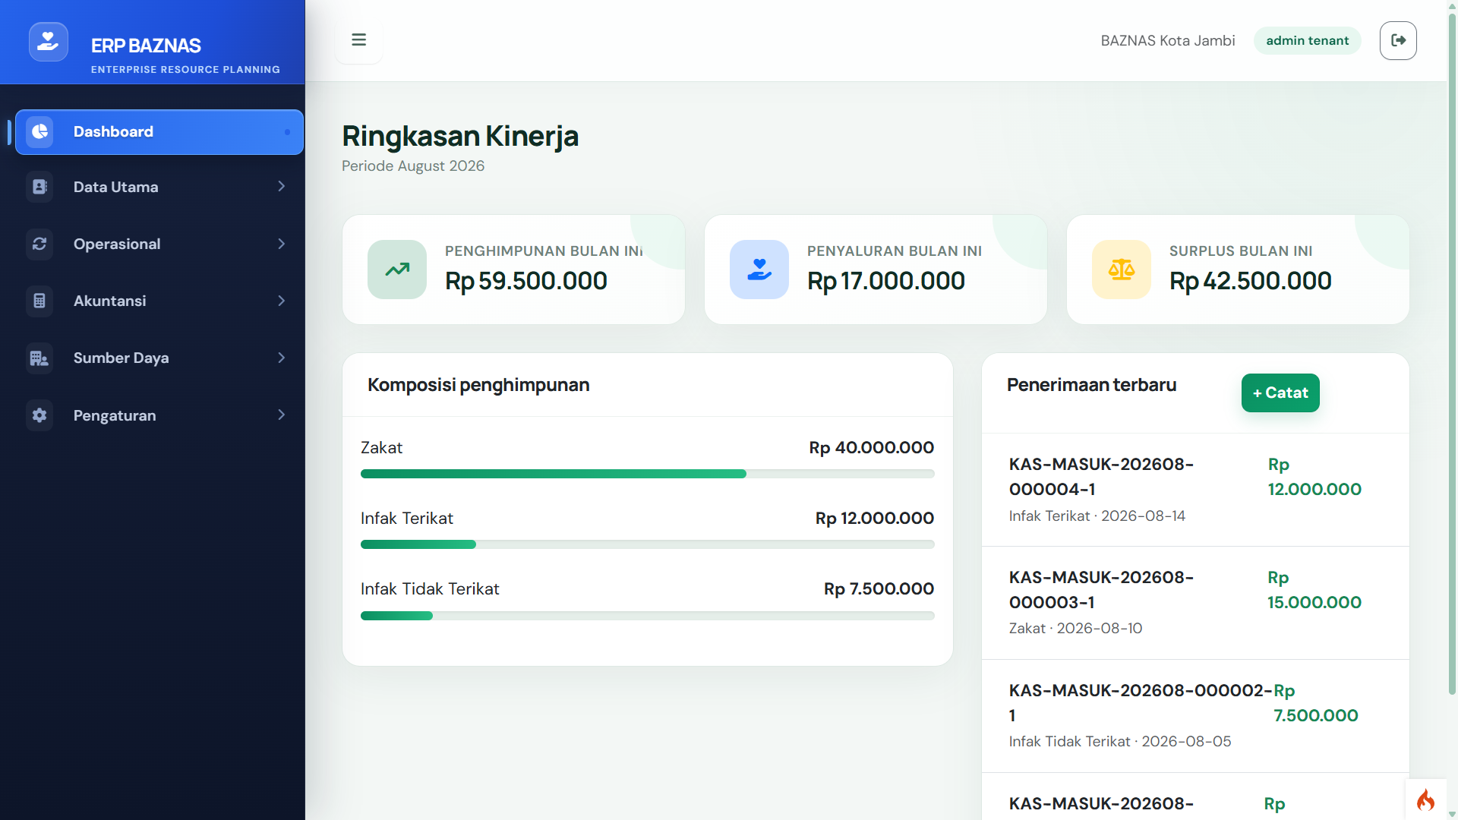
Task: Open the Akuntansi menu
Action: point(159,301)
